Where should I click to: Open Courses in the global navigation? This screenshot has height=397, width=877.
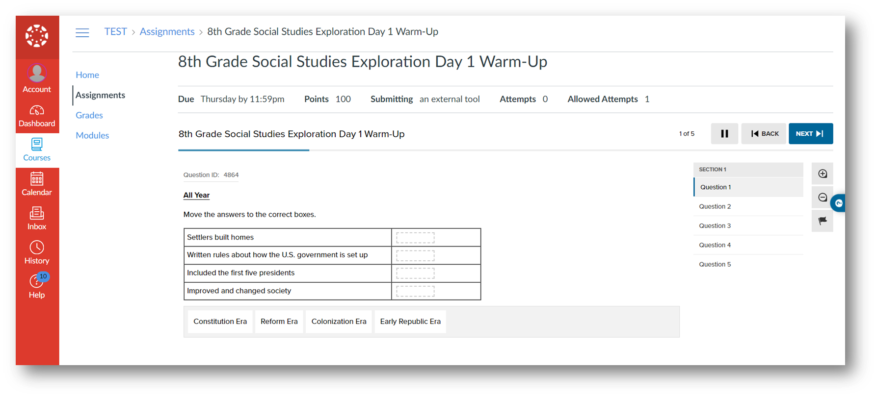pyautogui.click(x=37, y=150)
